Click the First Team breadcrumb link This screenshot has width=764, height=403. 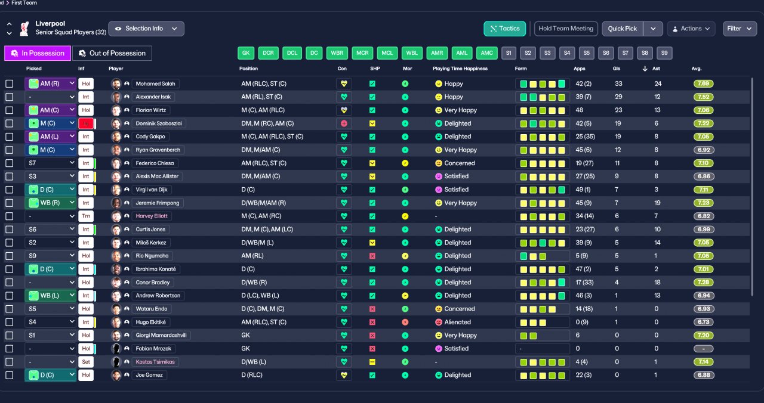pos(24,3)
